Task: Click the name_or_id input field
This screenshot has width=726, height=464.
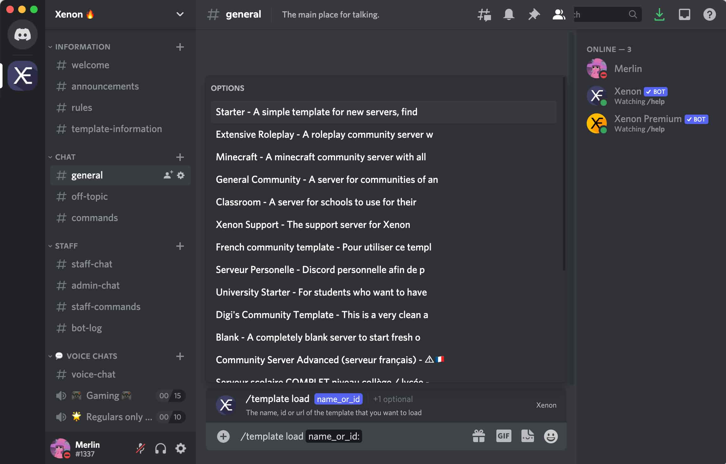Action: pyautogui.click(x=334, y=436)
